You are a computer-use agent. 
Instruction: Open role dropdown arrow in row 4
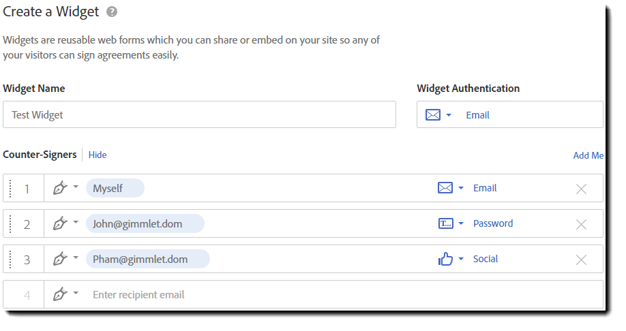(76, 294)
